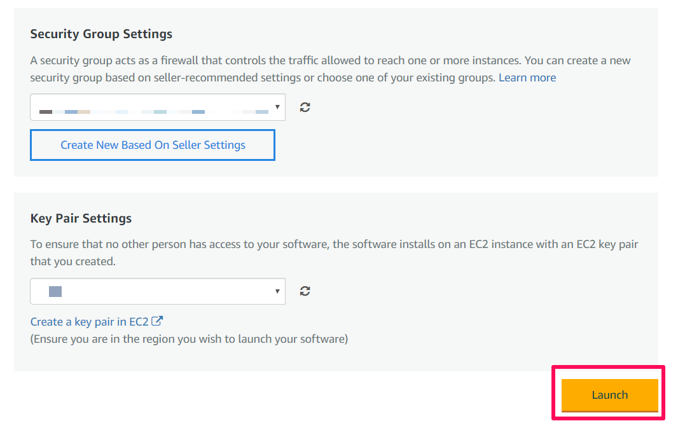This screenshot has height=421, width=692.
Task: Click the region reminder note in parentheses
Action: pyautogui.click(x=189, y=339)
